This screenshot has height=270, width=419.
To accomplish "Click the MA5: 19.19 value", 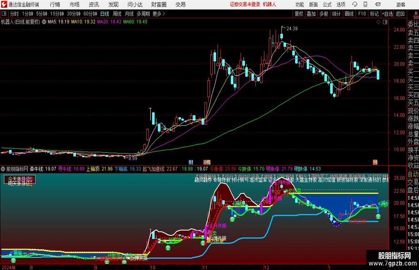I will click(x=59, y=22).
